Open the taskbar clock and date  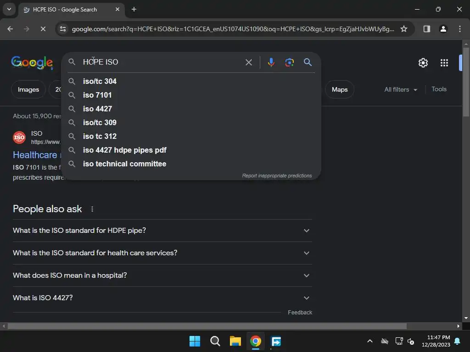click(x=436, y=341)
